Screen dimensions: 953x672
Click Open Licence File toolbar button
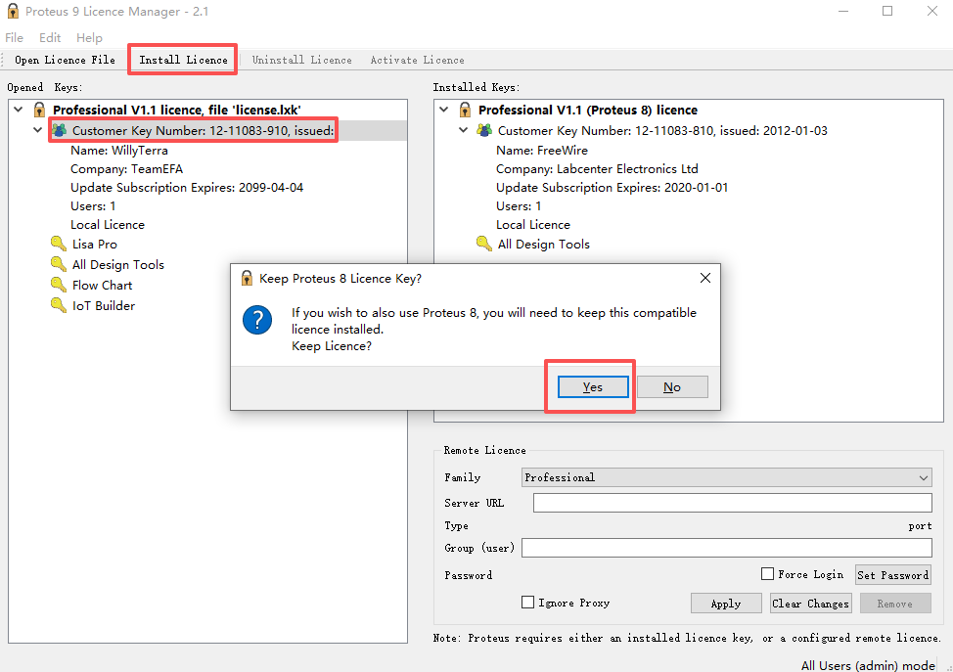(x=65, y=60)
